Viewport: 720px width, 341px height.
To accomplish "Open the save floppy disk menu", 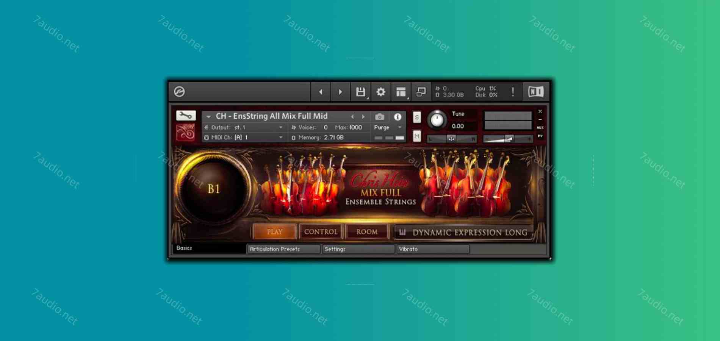I will (x=361, y=92).
